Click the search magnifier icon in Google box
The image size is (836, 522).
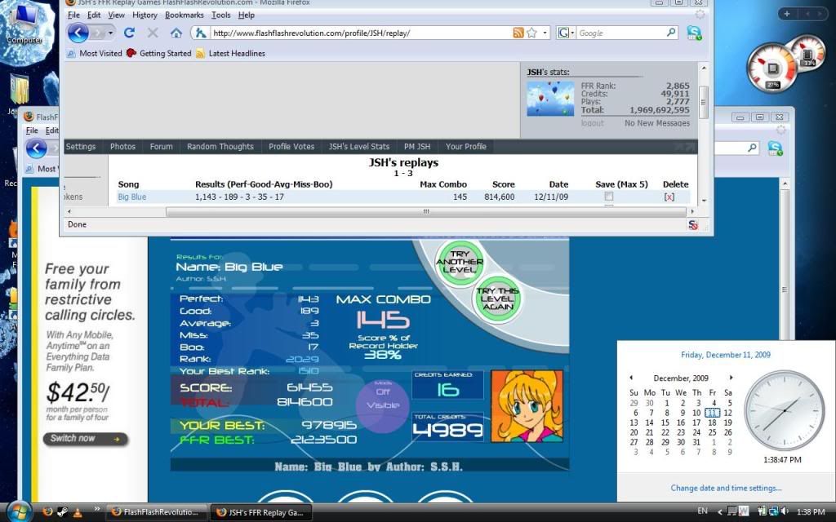point(671,33)
